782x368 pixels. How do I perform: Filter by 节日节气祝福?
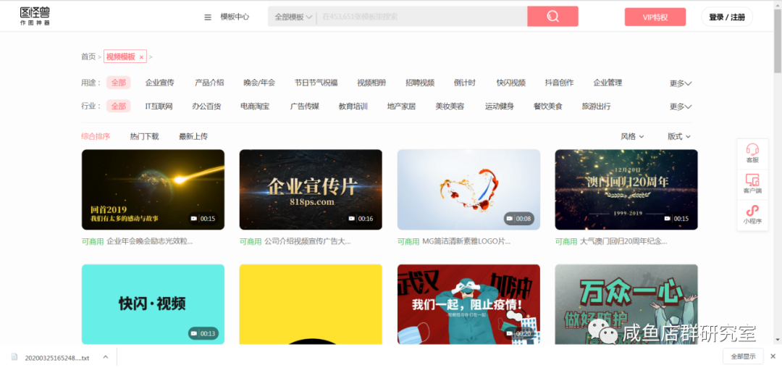316,83
